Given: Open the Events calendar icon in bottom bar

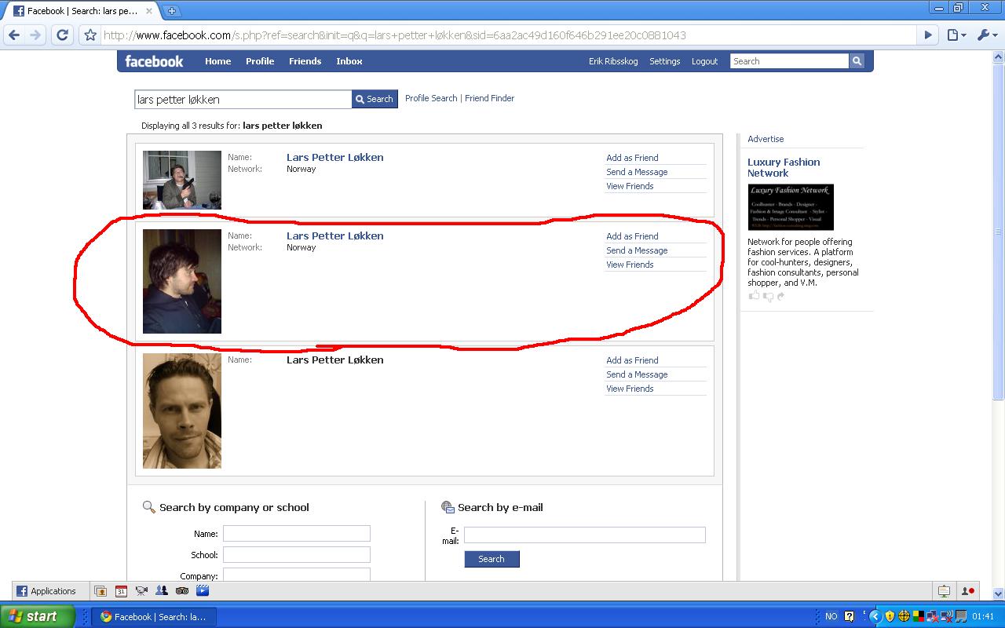Looking at the screenshot, I should [x=121, y=591].
